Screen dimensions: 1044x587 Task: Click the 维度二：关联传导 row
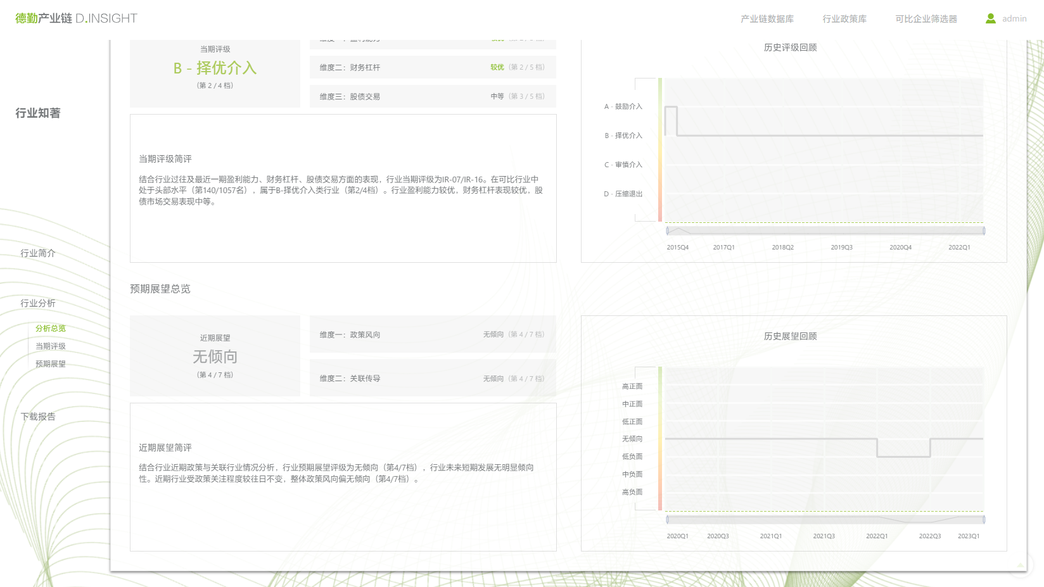(x=433, y=378)
